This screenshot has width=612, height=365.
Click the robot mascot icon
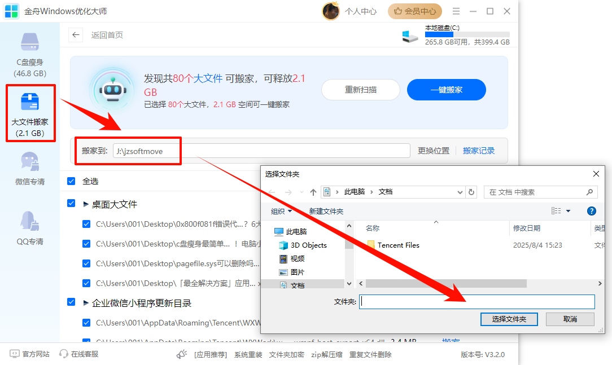[113, 90]
